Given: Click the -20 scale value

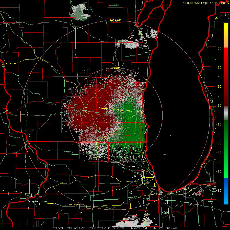Looking at the screenshot, I should (218, 134).
